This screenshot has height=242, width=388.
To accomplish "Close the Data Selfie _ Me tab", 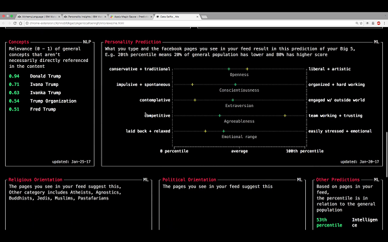I will 197,17.
